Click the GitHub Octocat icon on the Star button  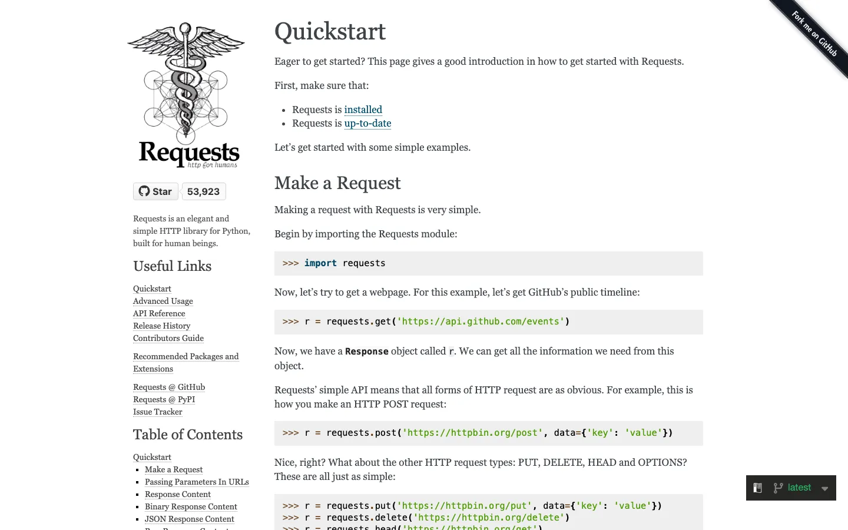pos(144,191)
